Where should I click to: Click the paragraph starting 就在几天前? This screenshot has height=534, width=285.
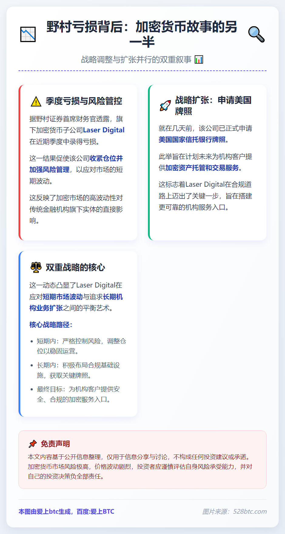click(205, 134)
